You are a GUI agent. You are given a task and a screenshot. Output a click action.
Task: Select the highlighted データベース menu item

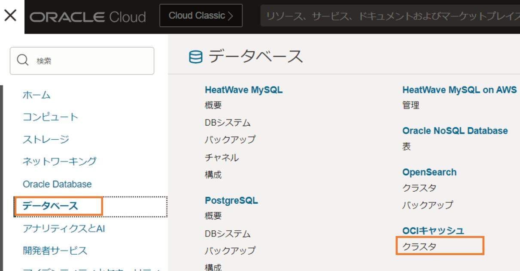click(x=50, y=206)
